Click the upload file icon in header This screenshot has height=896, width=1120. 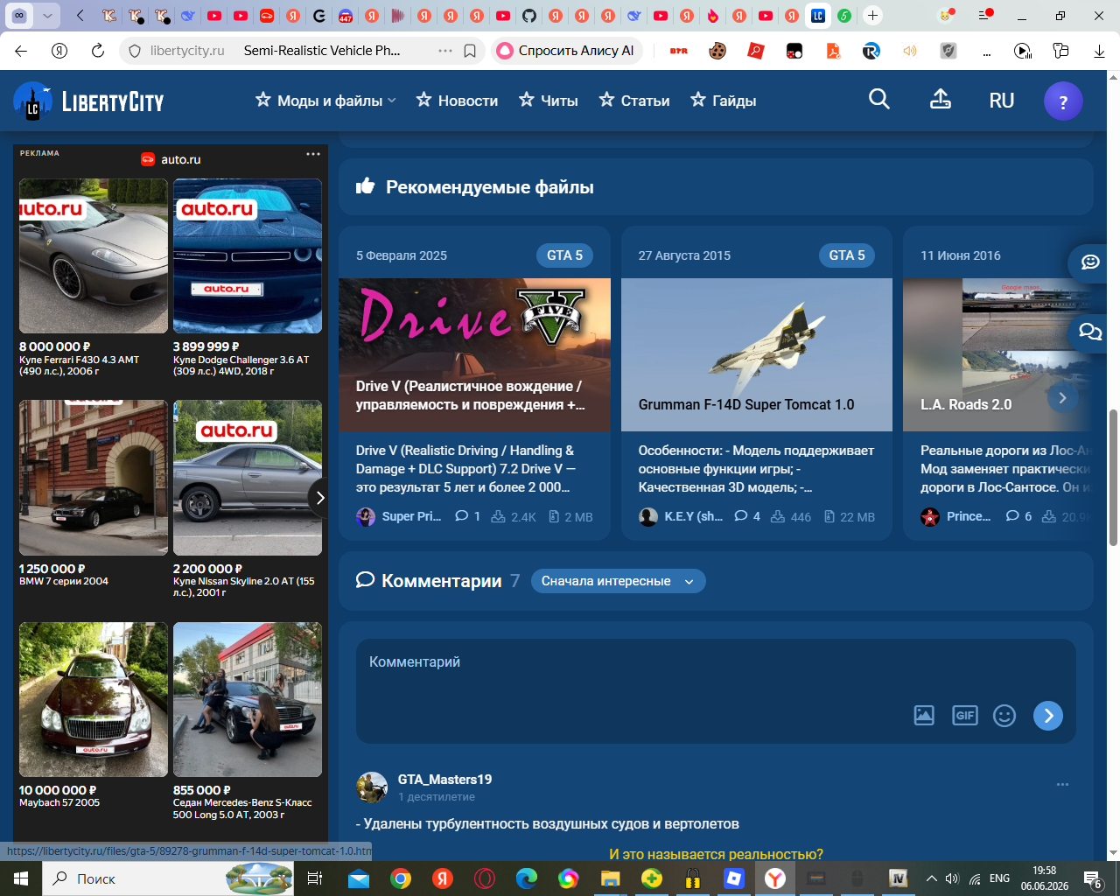(941, 100)
